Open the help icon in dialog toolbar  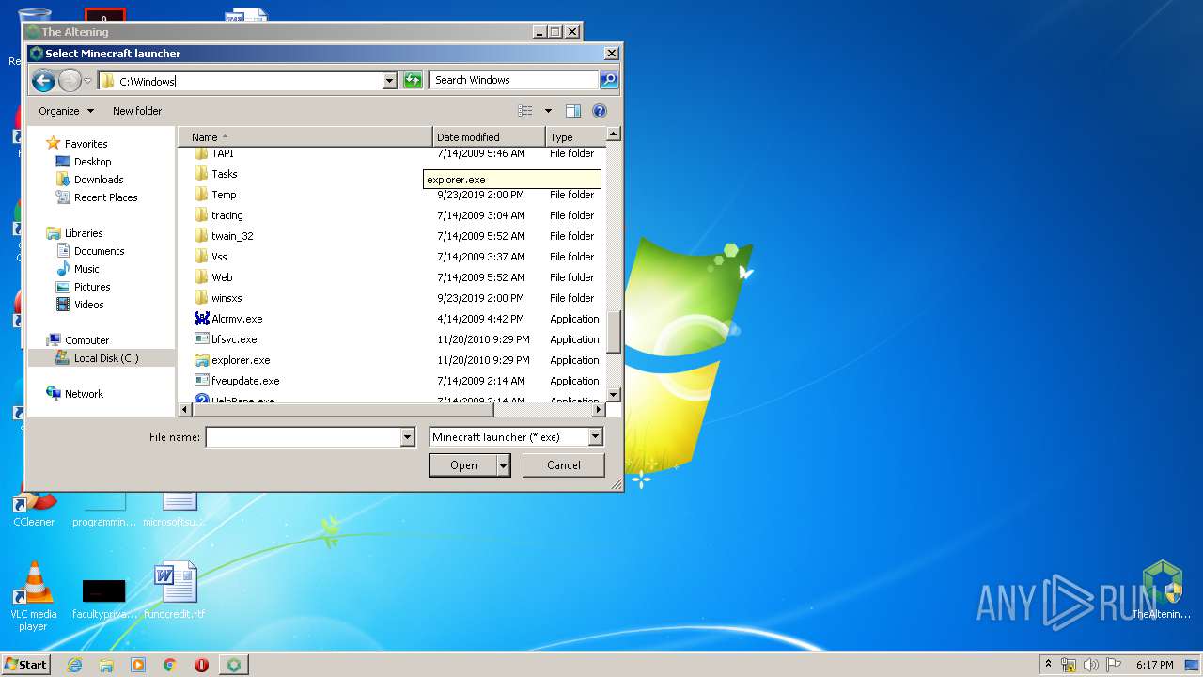click(x=600, y=111)
